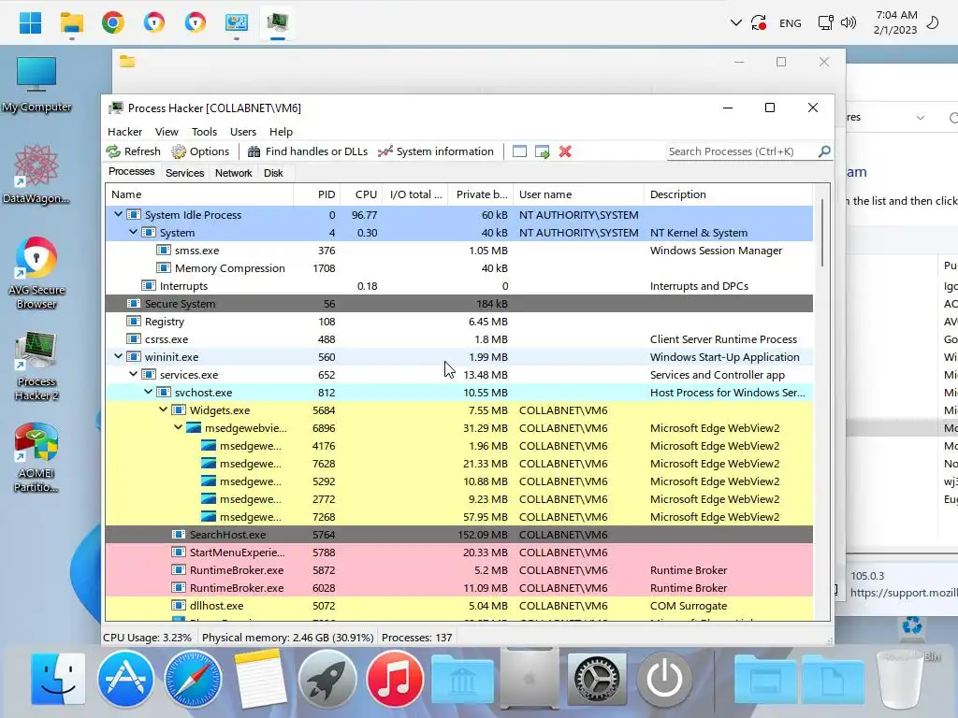Sort by the PID column header
Image resolution: width=958 pixels, height=718 pixels.
317,194
